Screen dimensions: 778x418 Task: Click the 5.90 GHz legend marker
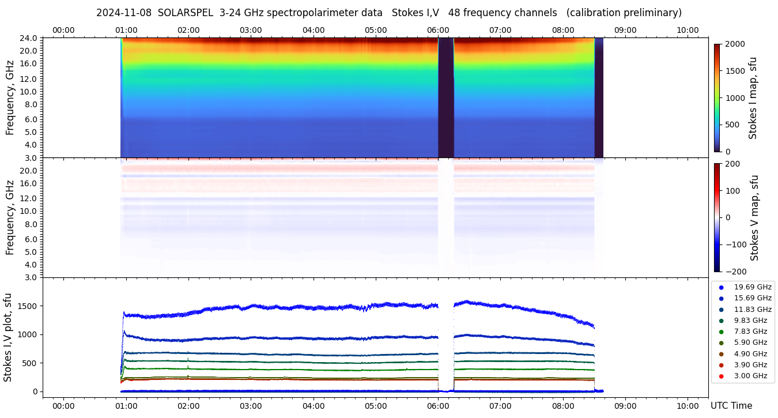721,343
